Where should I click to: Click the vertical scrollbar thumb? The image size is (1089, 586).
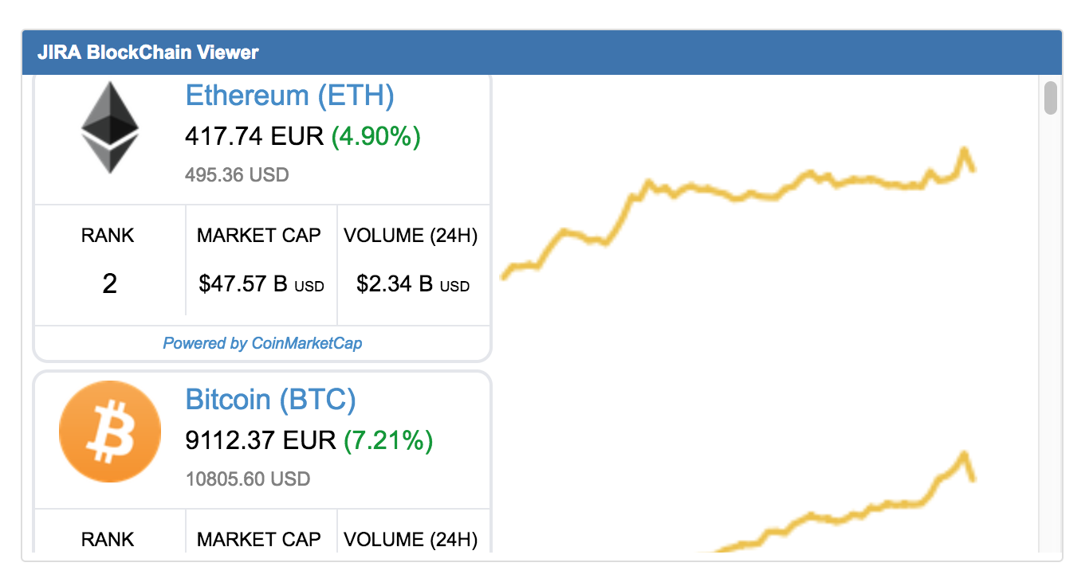(x=1050, y=97)
